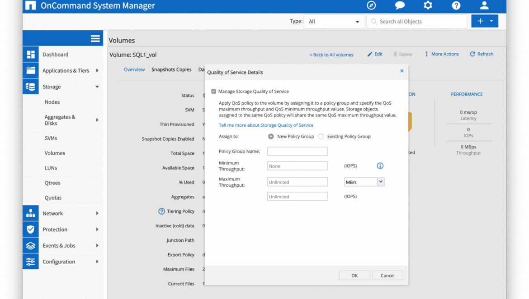Go Back to All volumes
This screenshot has width=529, height=299.
tap(331, 55)
